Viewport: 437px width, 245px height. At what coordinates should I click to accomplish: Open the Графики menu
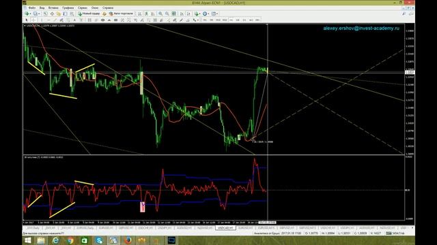point(68,7)
